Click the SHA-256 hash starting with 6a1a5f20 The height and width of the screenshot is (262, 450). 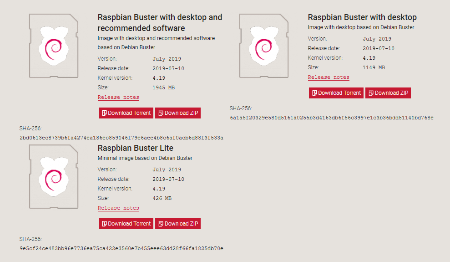[x=332, y=118]
